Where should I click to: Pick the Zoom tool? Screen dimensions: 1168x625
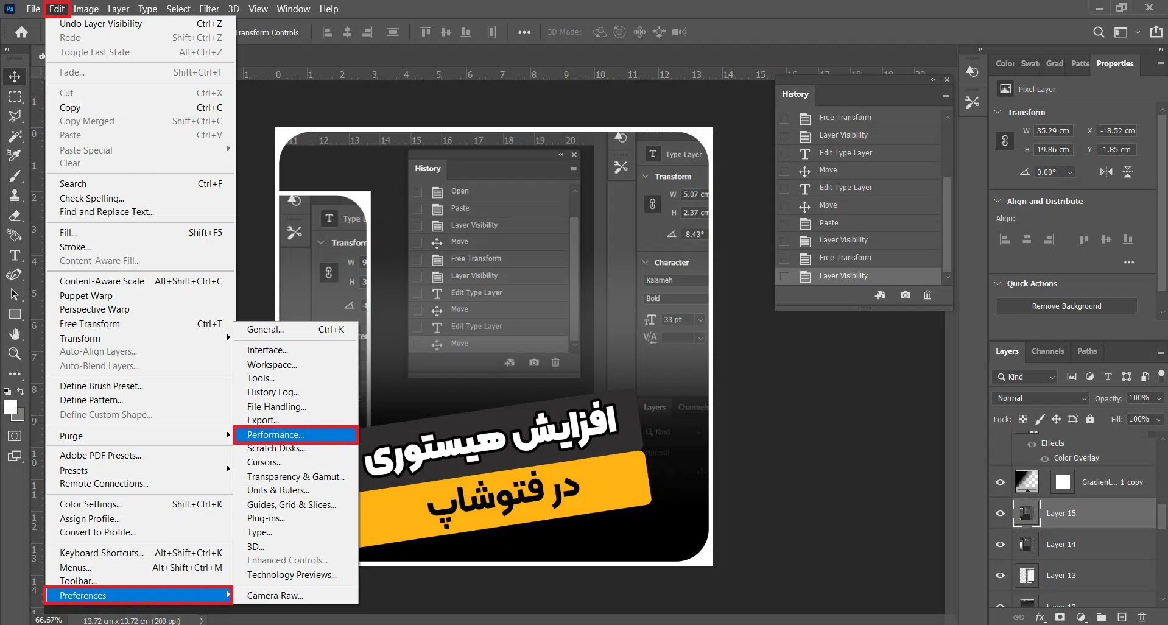pos(15,354)
